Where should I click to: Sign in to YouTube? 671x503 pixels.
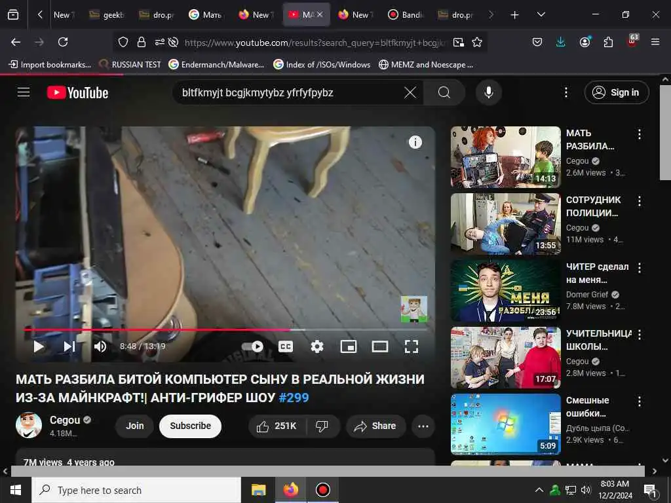click(x=617, y=92)
